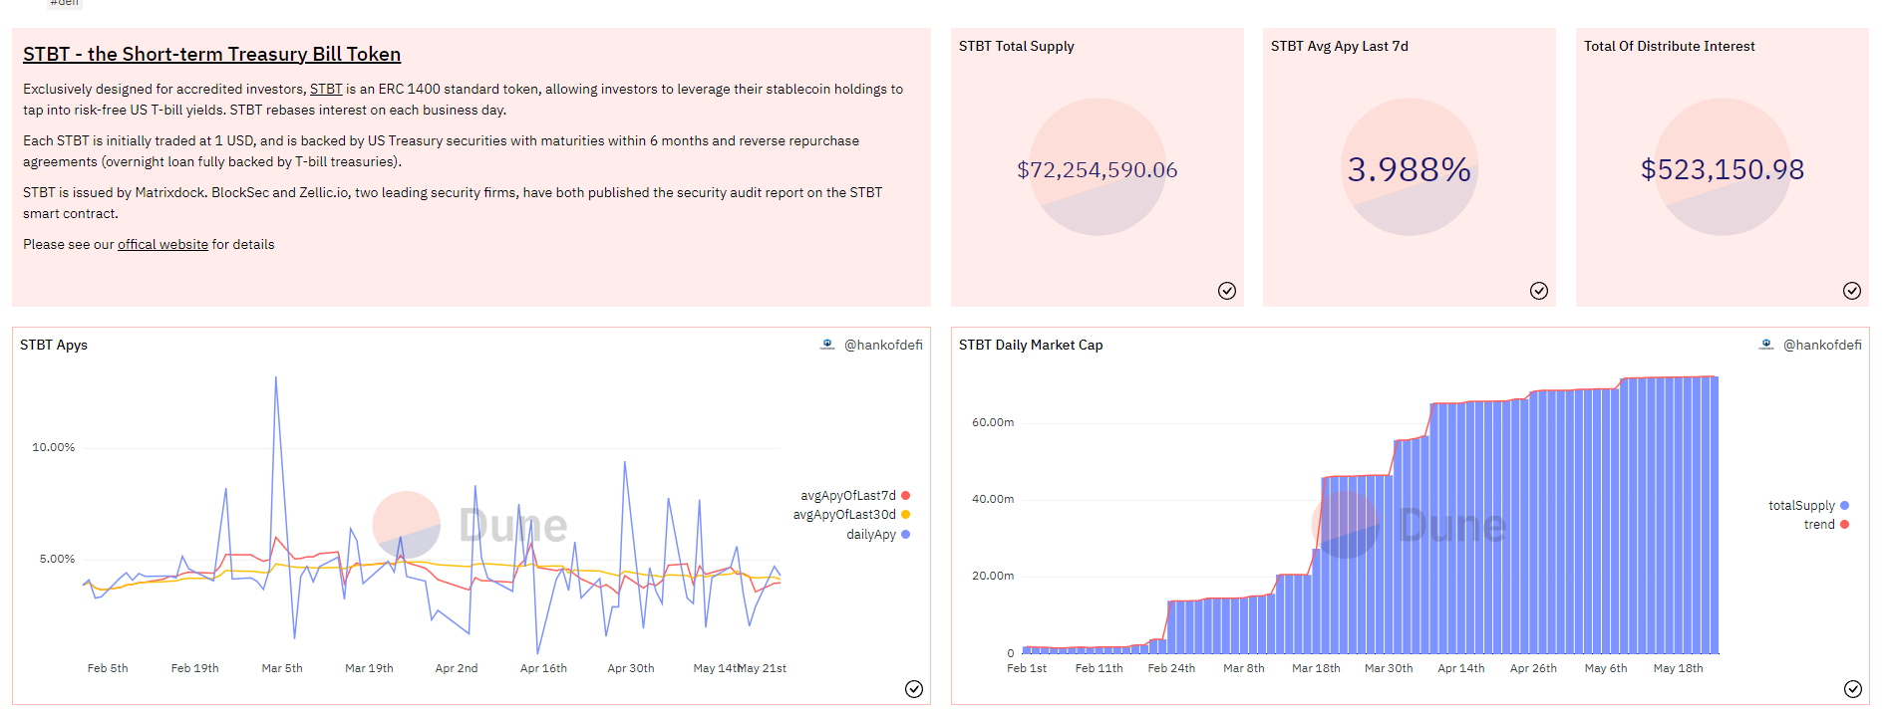Open the STBT link in description text
Screen dimensions: 1889x715
(x=326, y=90)
